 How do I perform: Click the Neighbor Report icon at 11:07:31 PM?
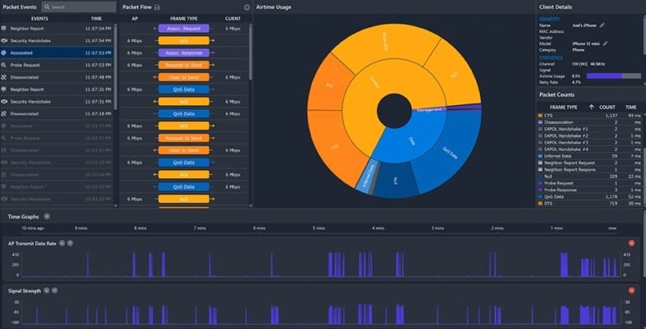4,89
